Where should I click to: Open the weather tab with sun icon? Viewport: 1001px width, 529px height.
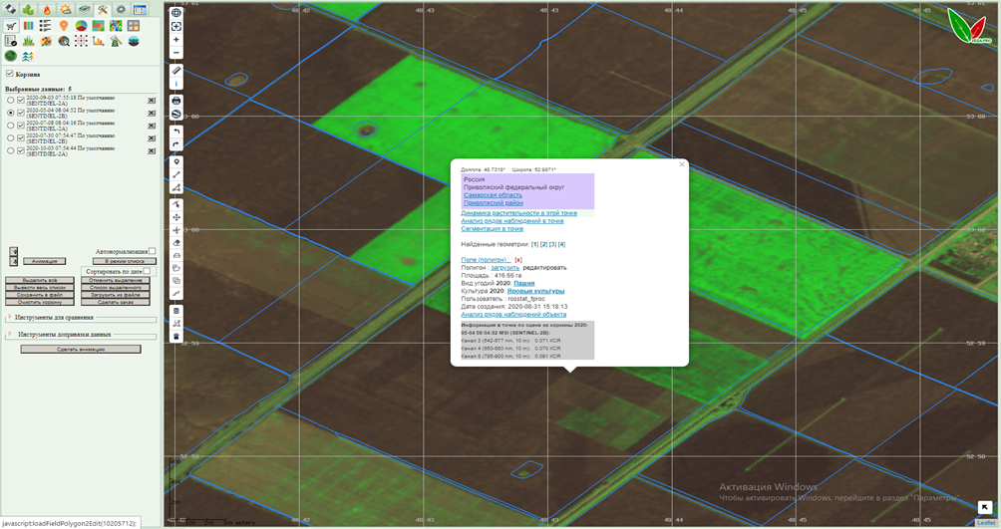click(x=66, y=10)
